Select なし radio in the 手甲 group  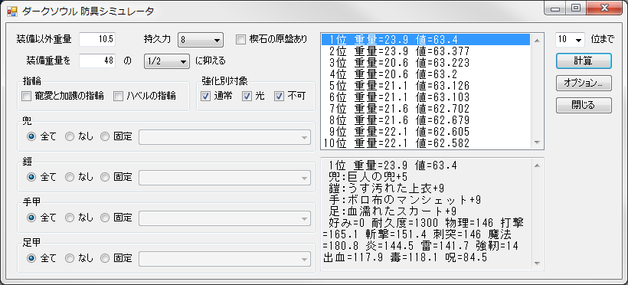(x=70, y=218)
